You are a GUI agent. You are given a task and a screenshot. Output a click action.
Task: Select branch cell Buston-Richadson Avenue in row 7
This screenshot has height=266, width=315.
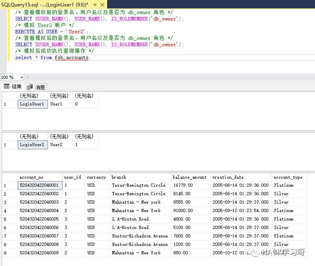(x=141, y=236)
